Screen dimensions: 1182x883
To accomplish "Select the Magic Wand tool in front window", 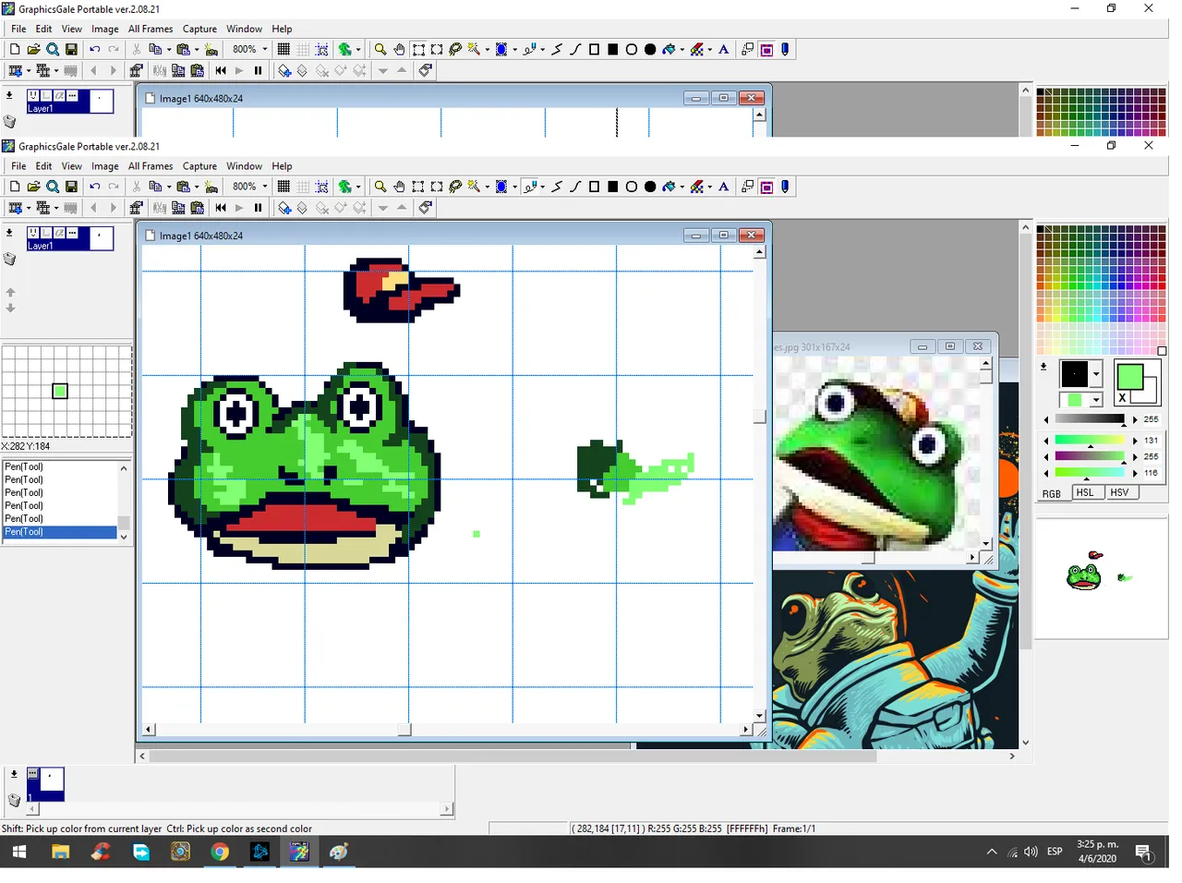I will tap(474, 187).
